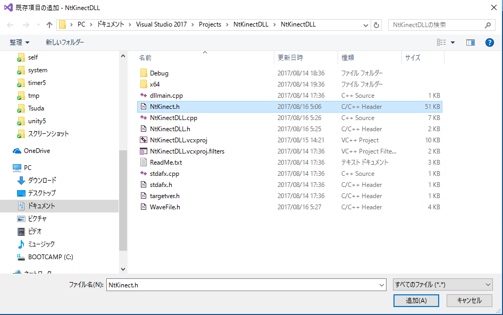Expand the address bar path dropdown
503x315 pixels.
(x=365, y=25)
